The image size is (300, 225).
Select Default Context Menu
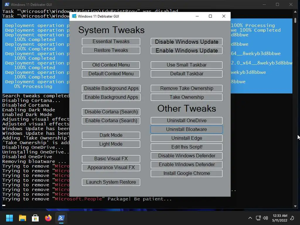click(111, 74)
